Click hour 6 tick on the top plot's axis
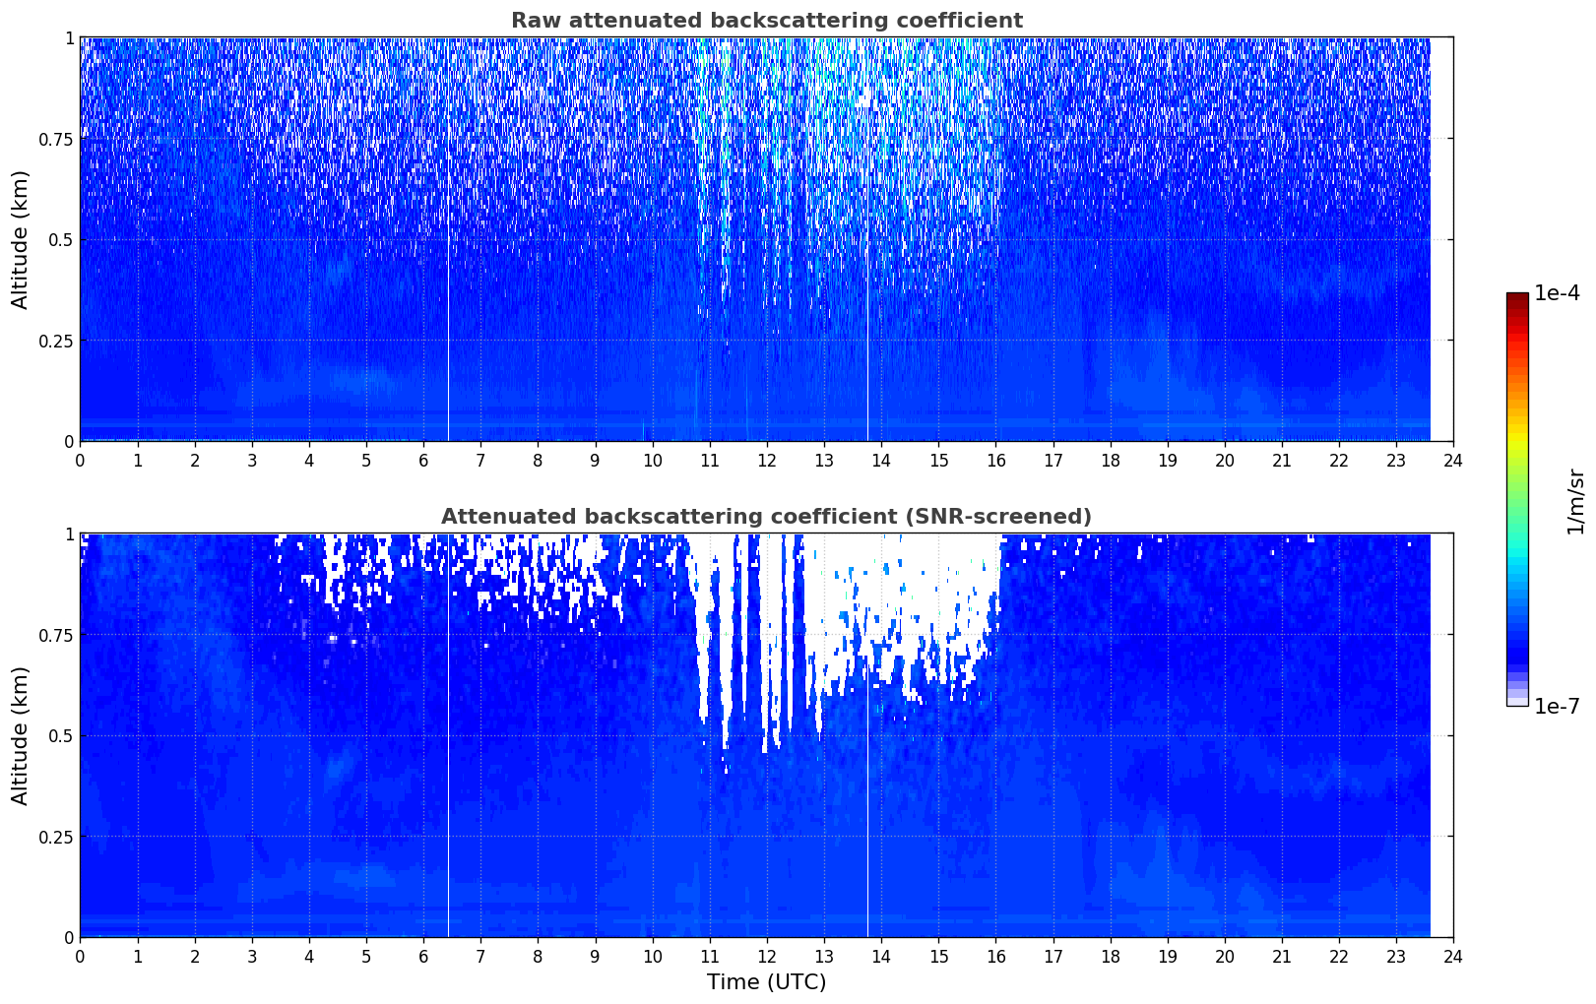This screenshot has width=1596, height=1004. click(x=423, y=460)
